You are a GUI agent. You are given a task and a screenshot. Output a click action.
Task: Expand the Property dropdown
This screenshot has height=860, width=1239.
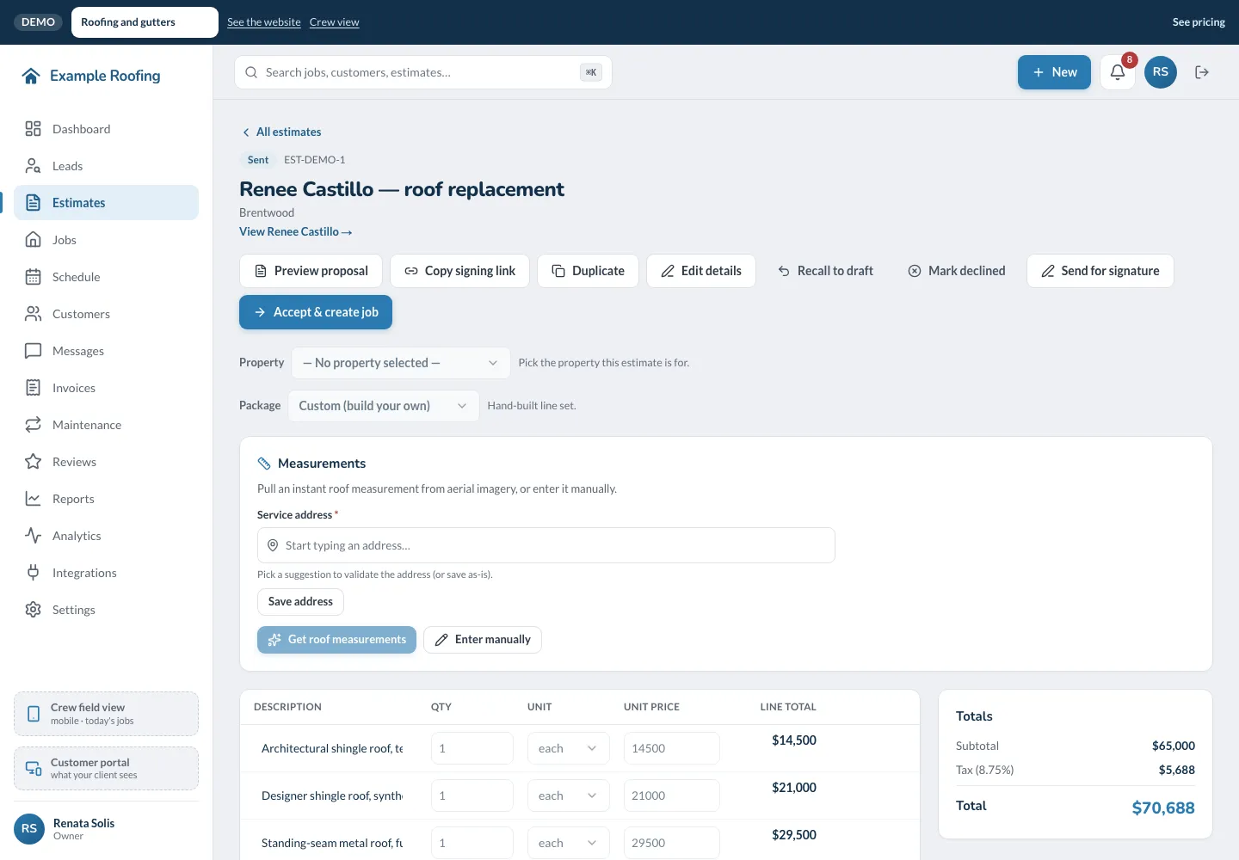pyautogui.click(x=401, y=363)
